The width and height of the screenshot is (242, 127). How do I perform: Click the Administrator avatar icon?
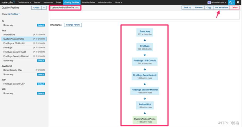[209, 2]
